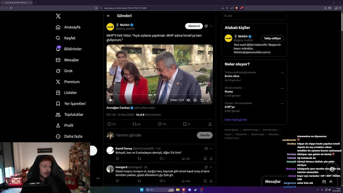Open Yer İşaretleri bookmarks
Image resolution: width=343 pixels, height=193 pixels.
click(x=70, y=103)
